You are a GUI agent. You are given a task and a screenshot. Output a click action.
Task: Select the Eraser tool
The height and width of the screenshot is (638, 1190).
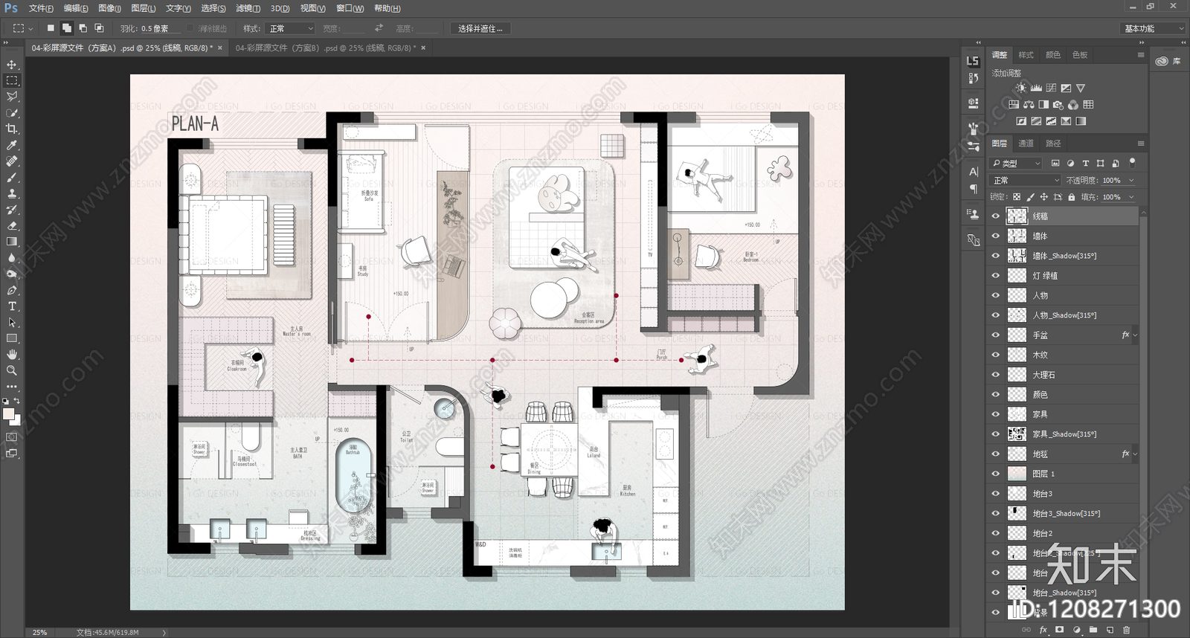coord(12,226)
